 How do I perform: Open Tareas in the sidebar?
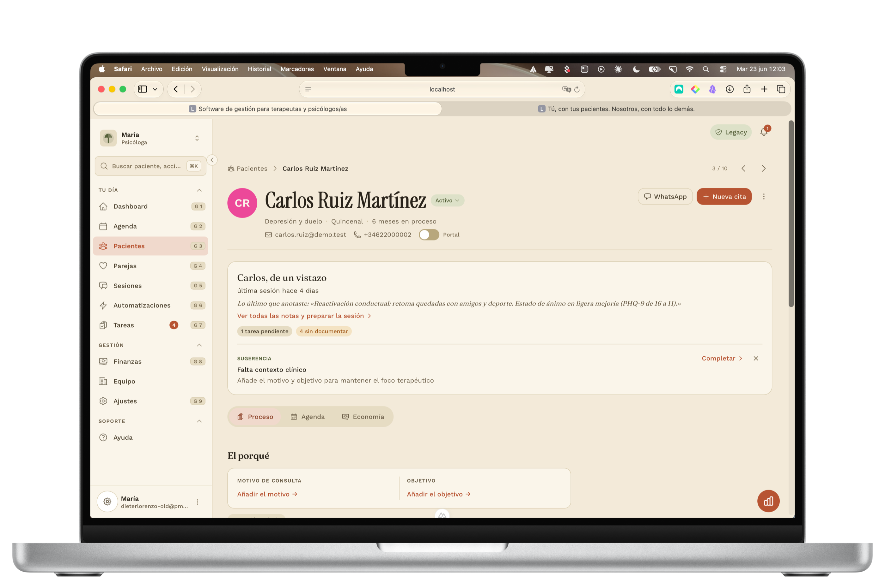(150, 325)
